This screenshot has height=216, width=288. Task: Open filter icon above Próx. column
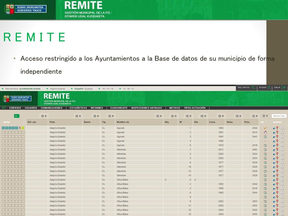253,116
